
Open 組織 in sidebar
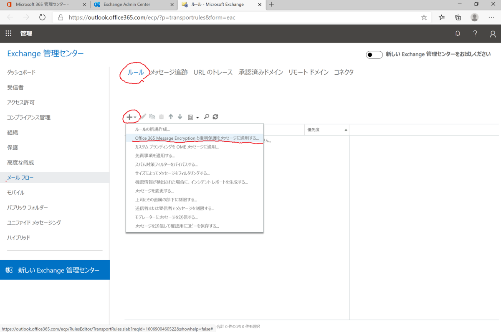pos(13,133)
